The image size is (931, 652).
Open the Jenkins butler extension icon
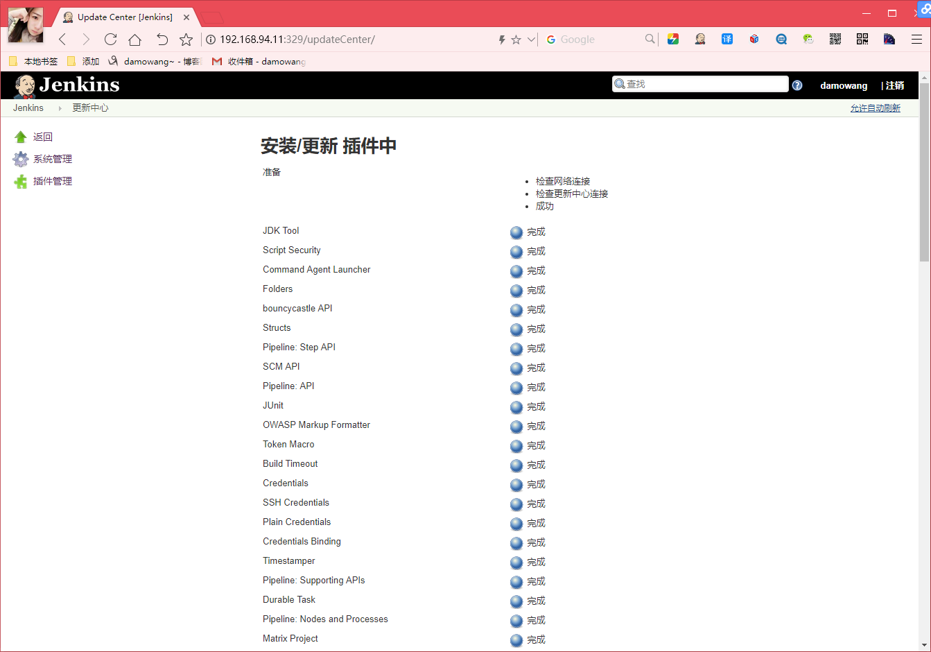pos(700,39)
